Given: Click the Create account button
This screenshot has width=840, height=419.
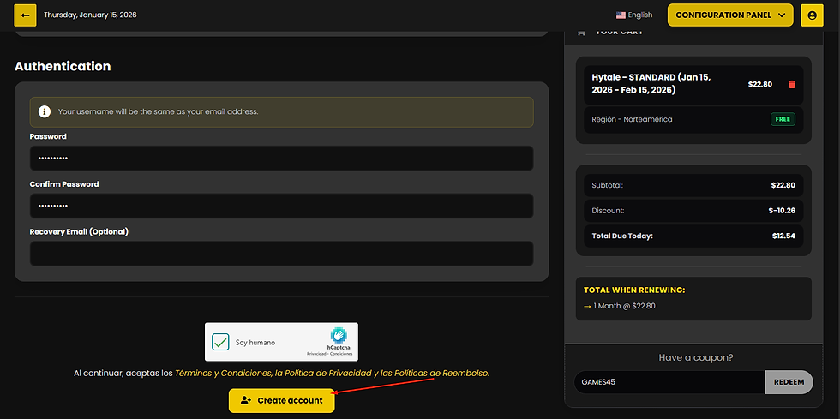Looking at the screenshot, I should point(282,400).
